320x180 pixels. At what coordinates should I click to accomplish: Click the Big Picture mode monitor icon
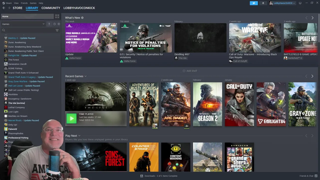[x=300, y=3]
